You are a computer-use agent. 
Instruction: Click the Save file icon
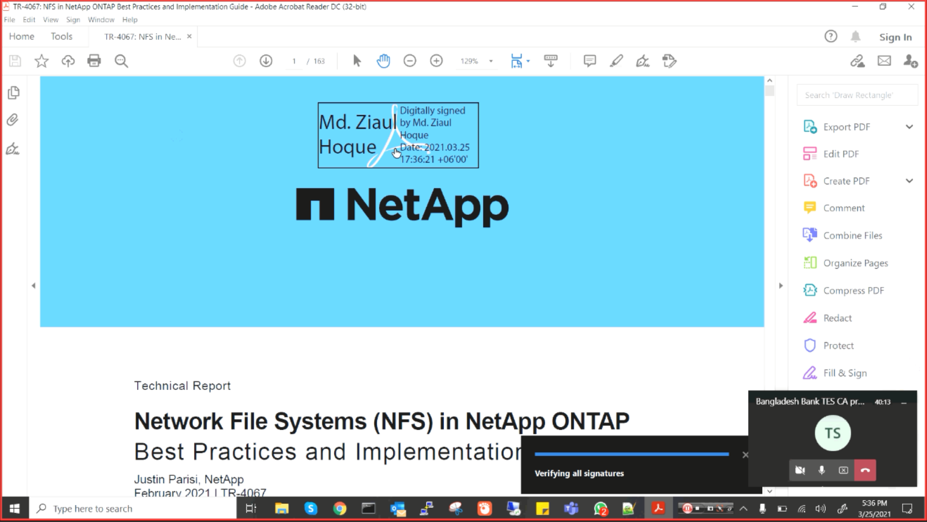15,61
